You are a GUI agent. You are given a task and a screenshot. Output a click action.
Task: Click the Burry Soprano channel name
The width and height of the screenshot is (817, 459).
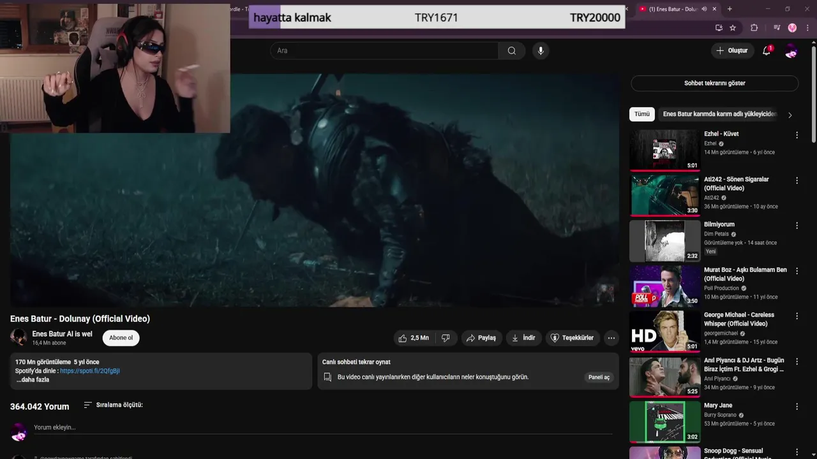(720, 415)
